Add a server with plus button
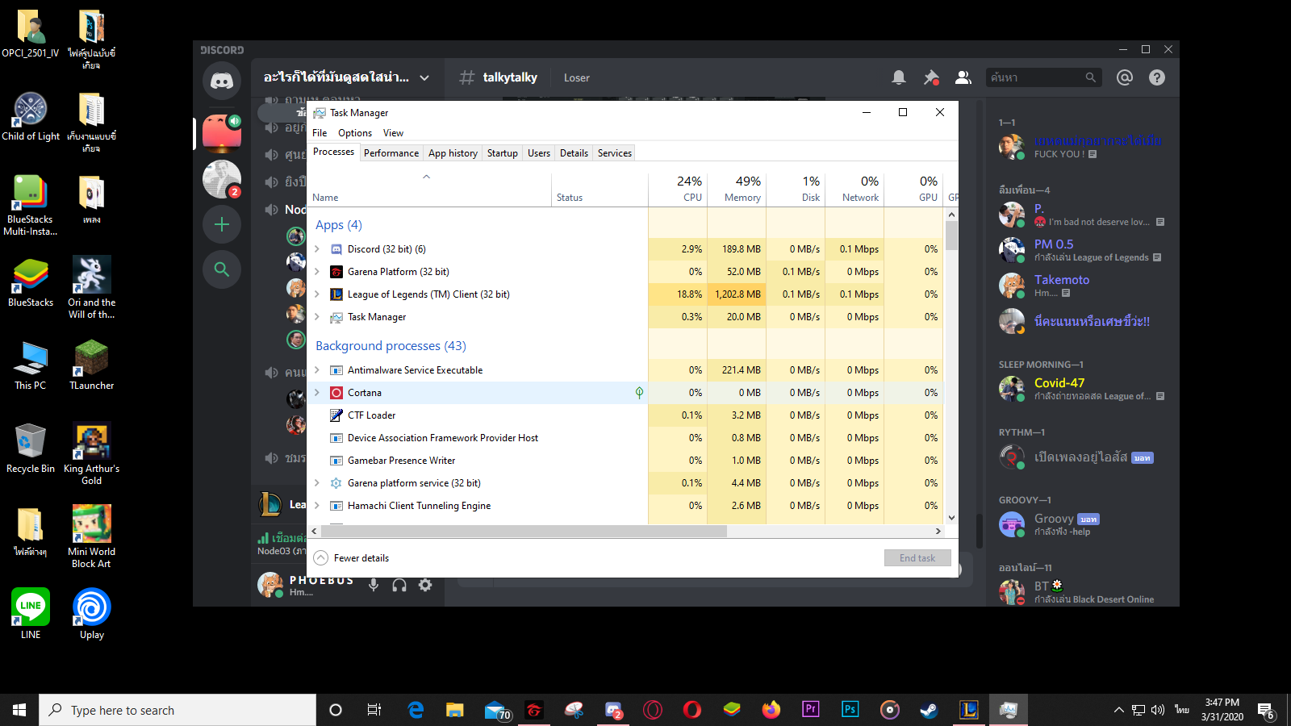The image size is (1291, 726). coord(222,224)
